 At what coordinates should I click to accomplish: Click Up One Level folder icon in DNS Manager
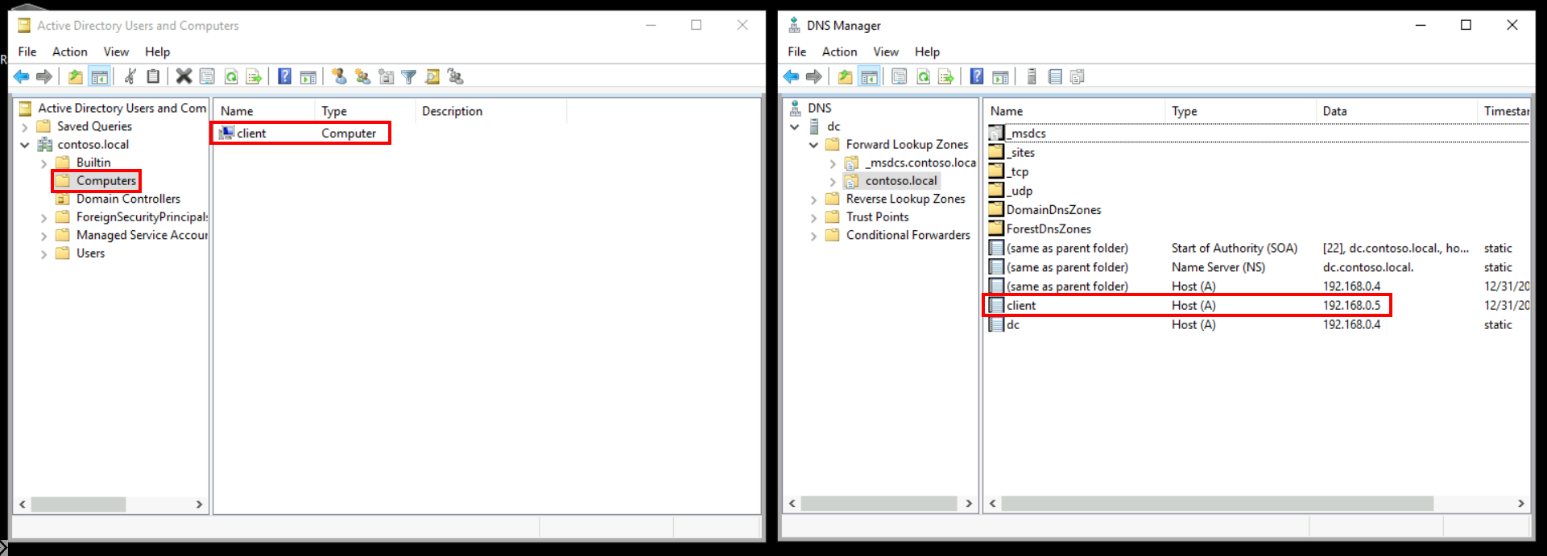coord(845,76)
